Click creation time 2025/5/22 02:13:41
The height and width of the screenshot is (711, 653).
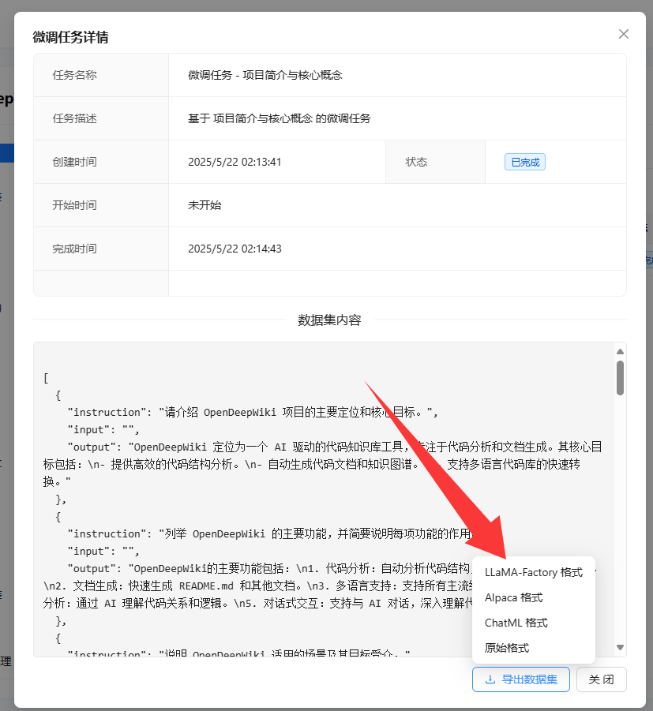(x=235, y=162)
